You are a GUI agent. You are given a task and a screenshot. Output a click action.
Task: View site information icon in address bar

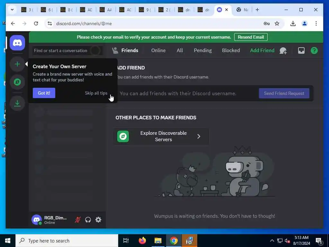[x=50, y=23]
